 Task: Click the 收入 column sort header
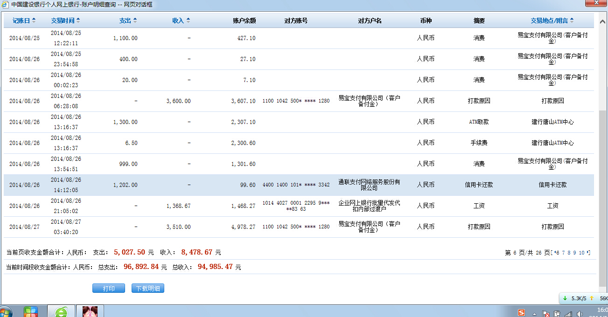(x=181, y=21)
